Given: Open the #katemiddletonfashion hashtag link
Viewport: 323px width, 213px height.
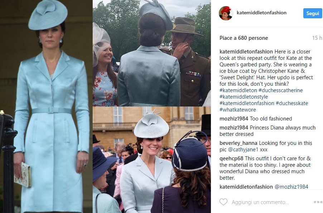Looking at the screenshot, I should [x=247, y=103].
